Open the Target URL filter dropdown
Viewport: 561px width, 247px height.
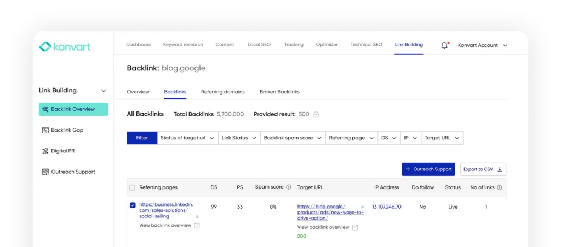click(442, 138)
